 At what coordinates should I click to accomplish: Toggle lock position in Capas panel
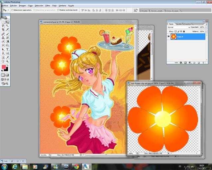(181, 31)
